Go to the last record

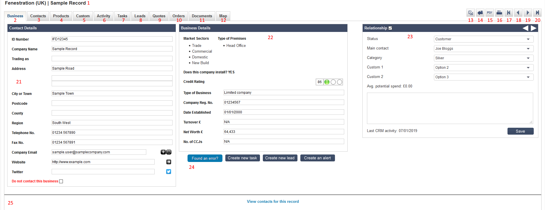(x=537, y=13)
